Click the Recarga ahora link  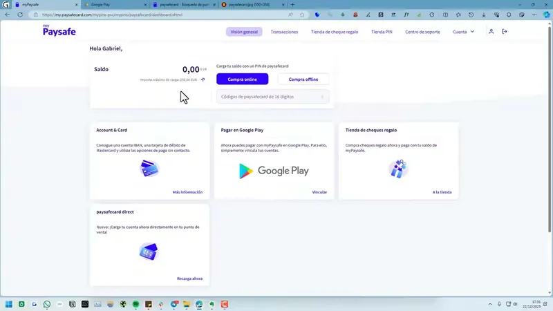tap(189, 279)
